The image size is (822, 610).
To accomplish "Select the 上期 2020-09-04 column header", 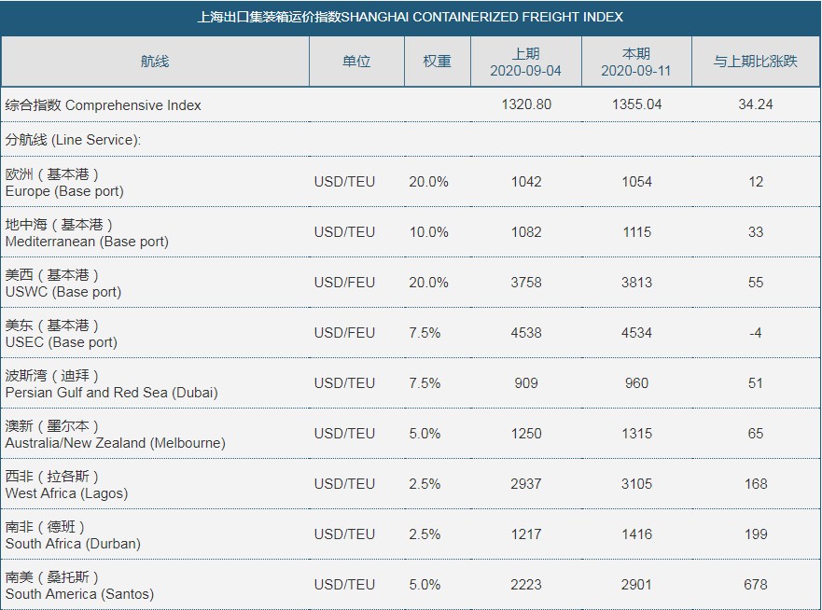I will [526, 62].
